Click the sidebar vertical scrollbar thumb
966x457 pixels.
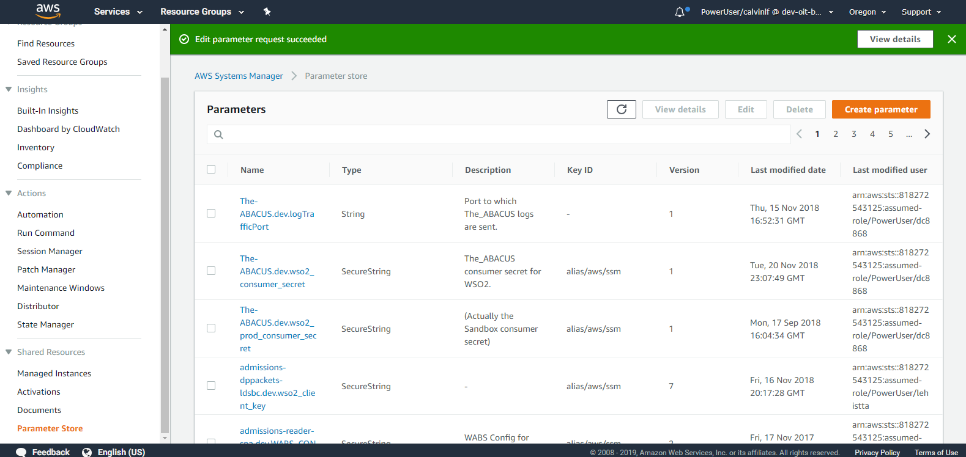pos(165,255)
